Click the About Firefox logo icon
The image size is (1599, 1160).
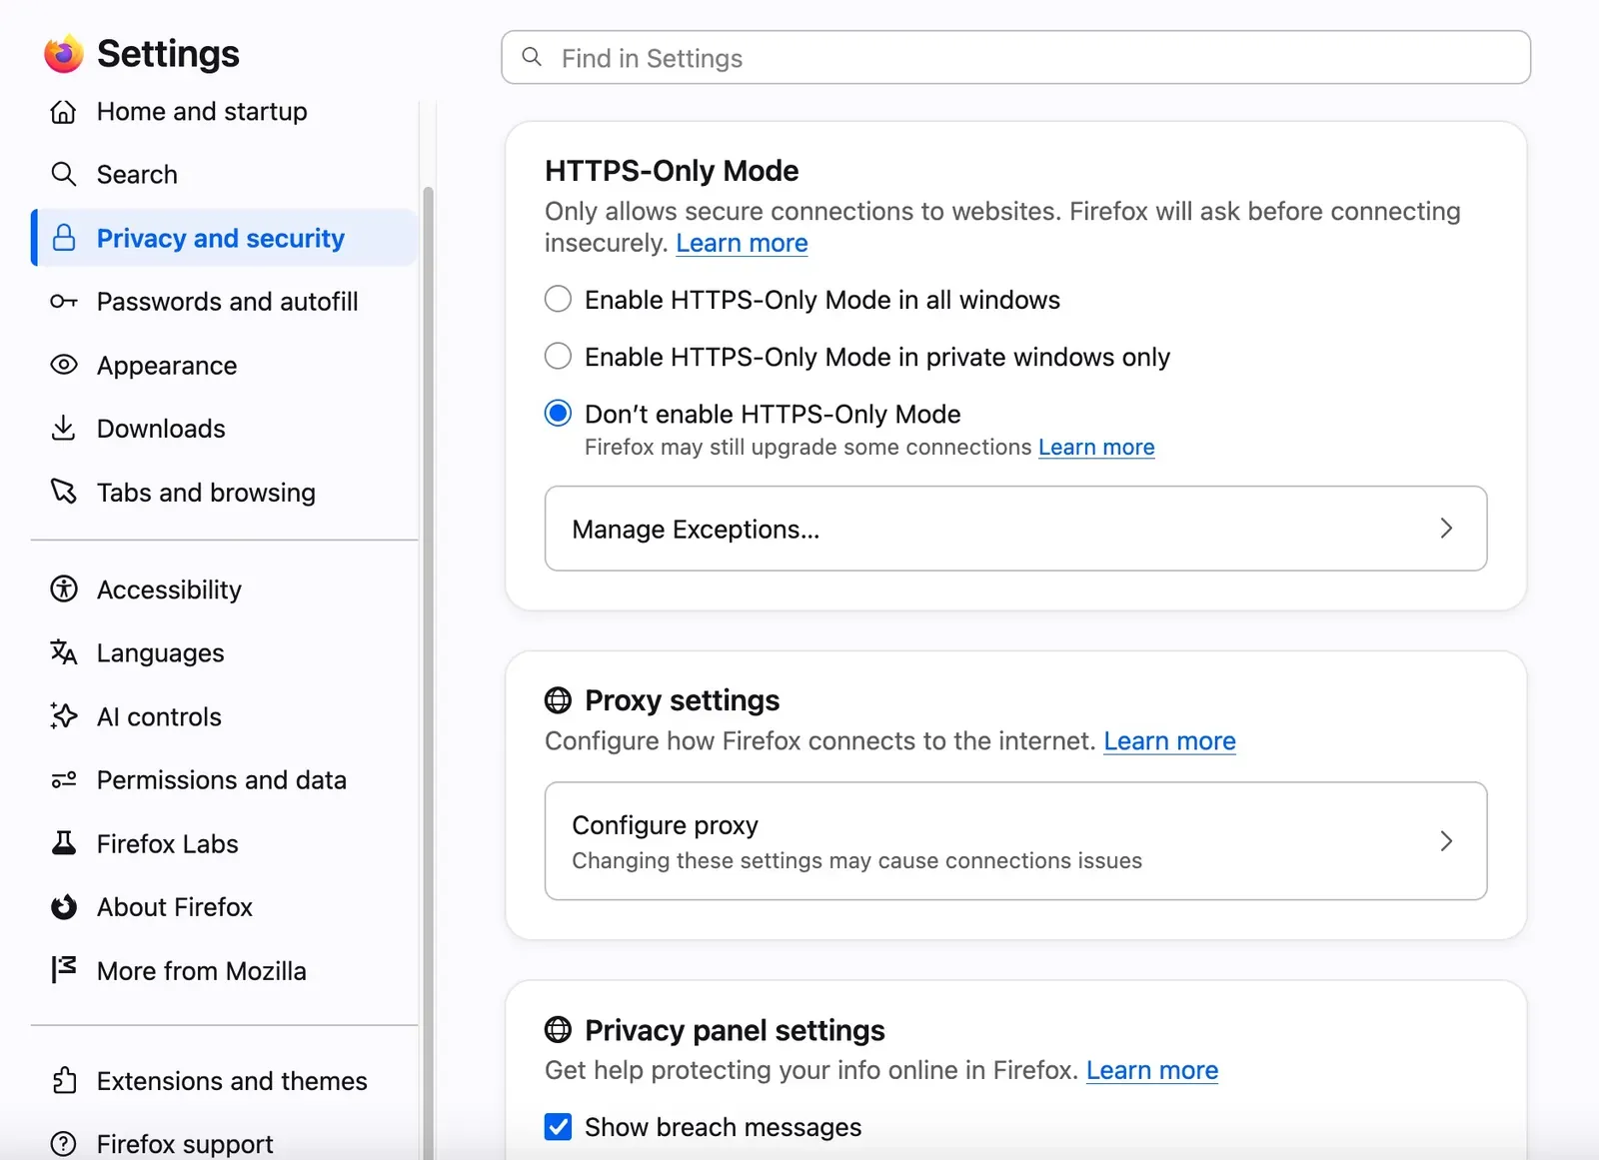click(63, 907)
